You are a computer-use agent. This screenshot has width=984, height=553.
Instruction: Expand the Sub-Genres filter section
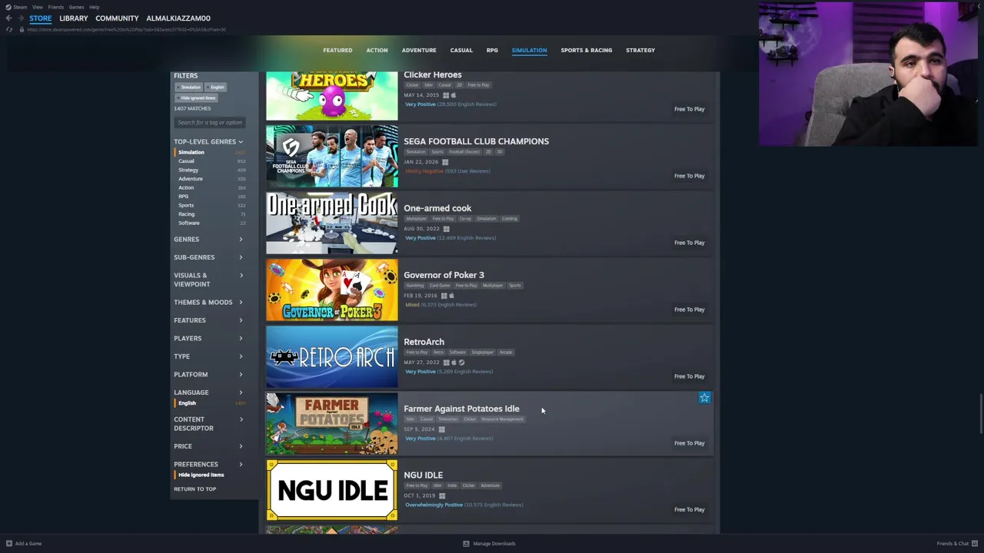208,257
